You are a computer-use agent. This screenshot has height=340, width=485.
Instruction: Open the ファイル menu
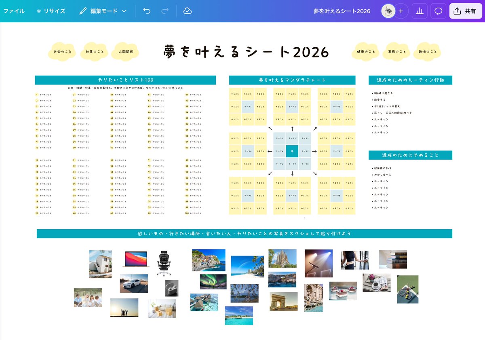(x=14, y=11)
